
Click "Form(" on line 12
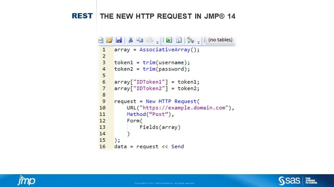tap(134, 121)
